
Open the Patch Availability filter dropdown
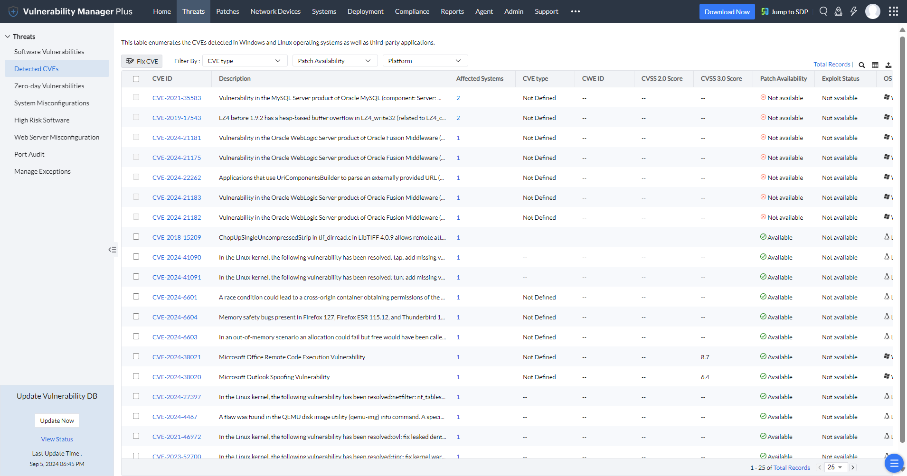pos(334,60)
